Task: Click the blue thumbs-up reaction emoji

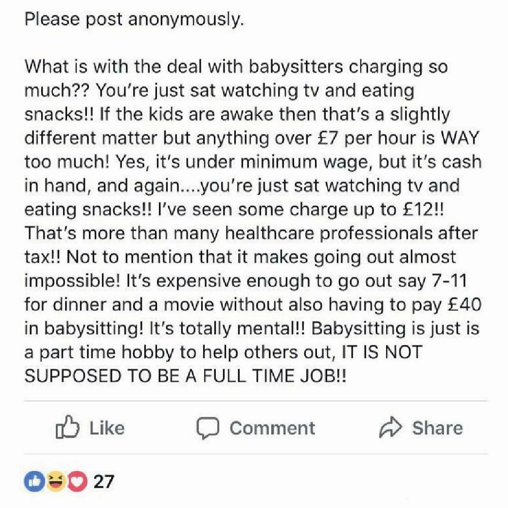Action: (35, 482)
